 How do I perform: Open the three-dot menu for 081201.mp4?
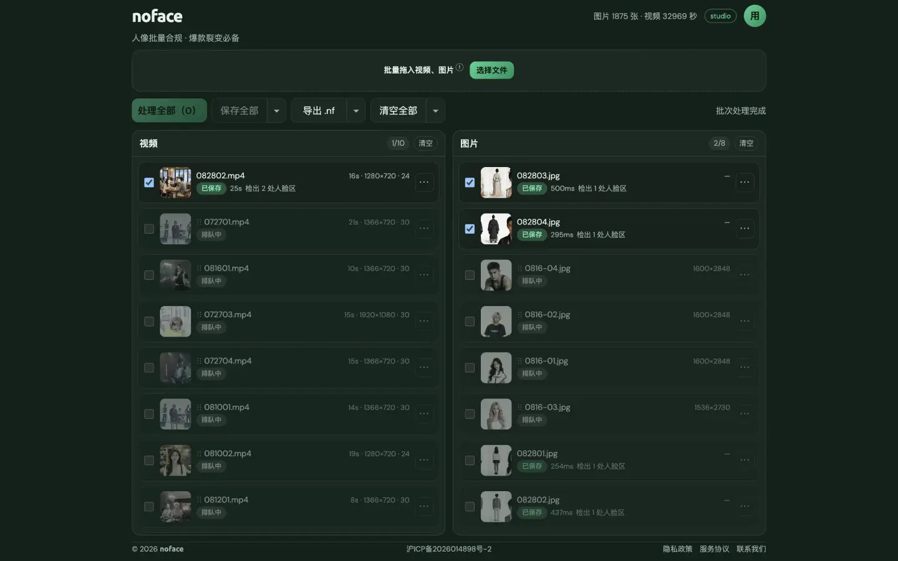coord(424,506)
